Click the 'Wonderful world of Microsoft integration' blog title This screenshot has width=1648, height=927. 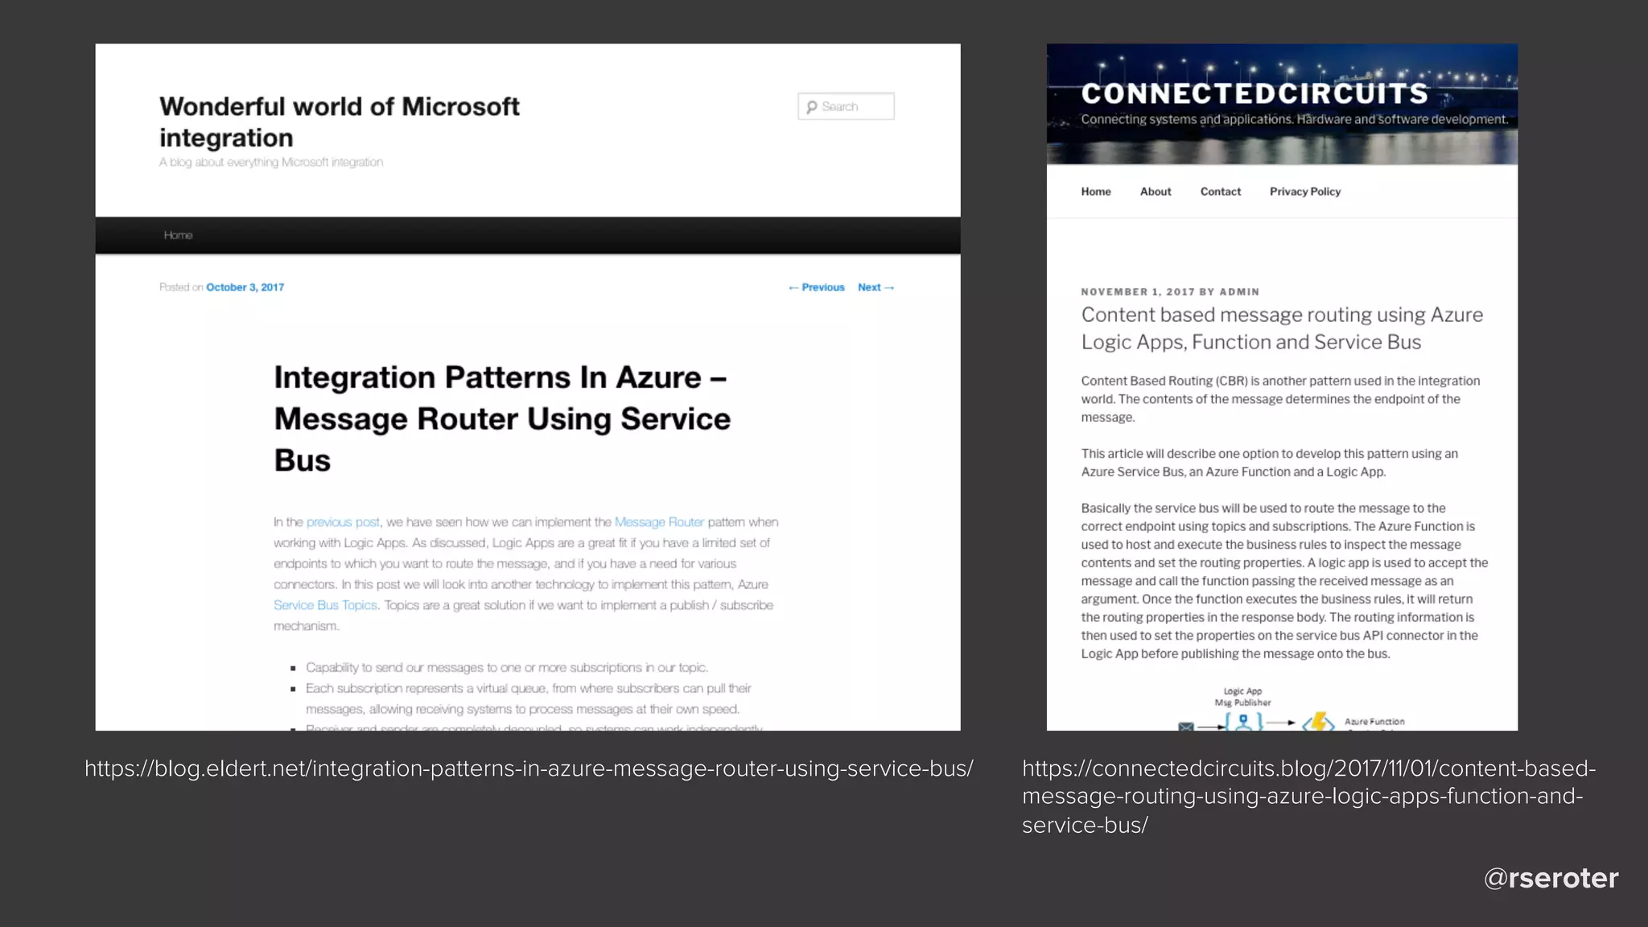[339, 122]
